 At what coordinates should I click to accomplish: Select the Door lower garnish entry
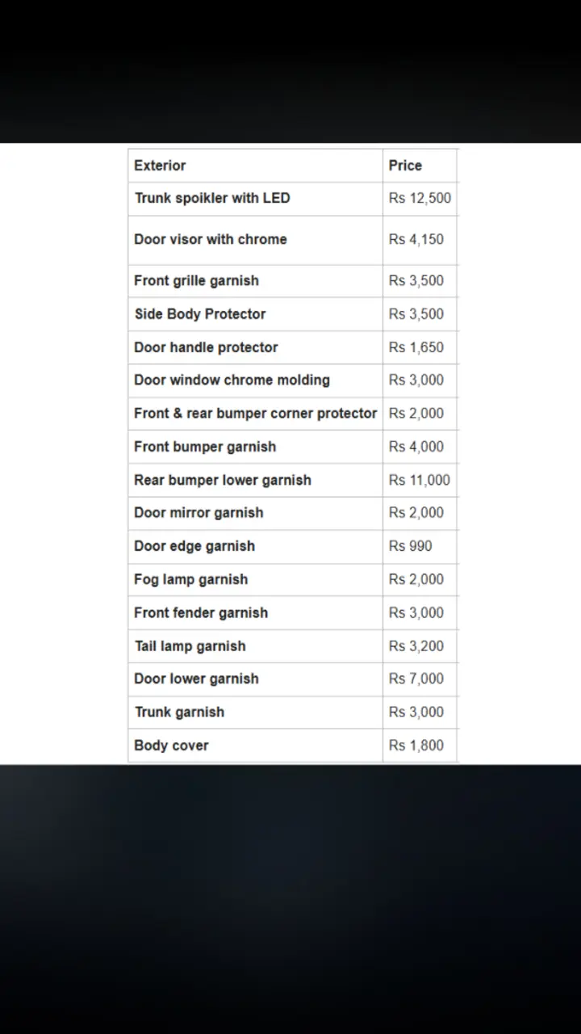pos(197,679)
